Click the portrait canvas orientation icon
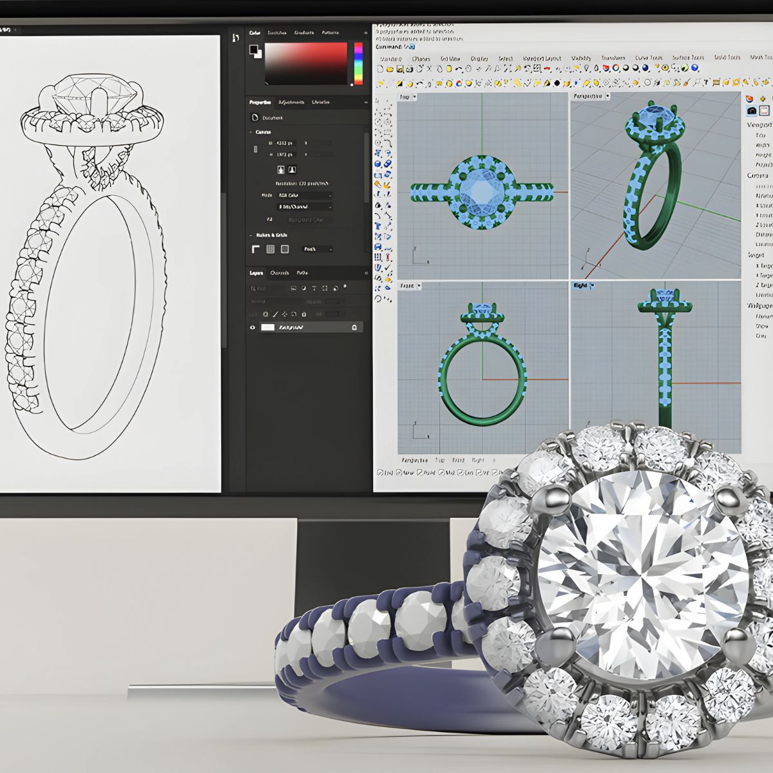Viewport: 773px width, 773px height. pos(281,169)
